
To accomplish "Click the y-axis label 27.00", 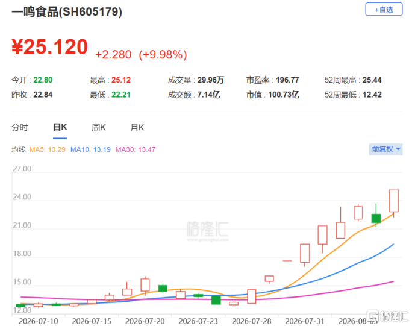I will [22, 169].
